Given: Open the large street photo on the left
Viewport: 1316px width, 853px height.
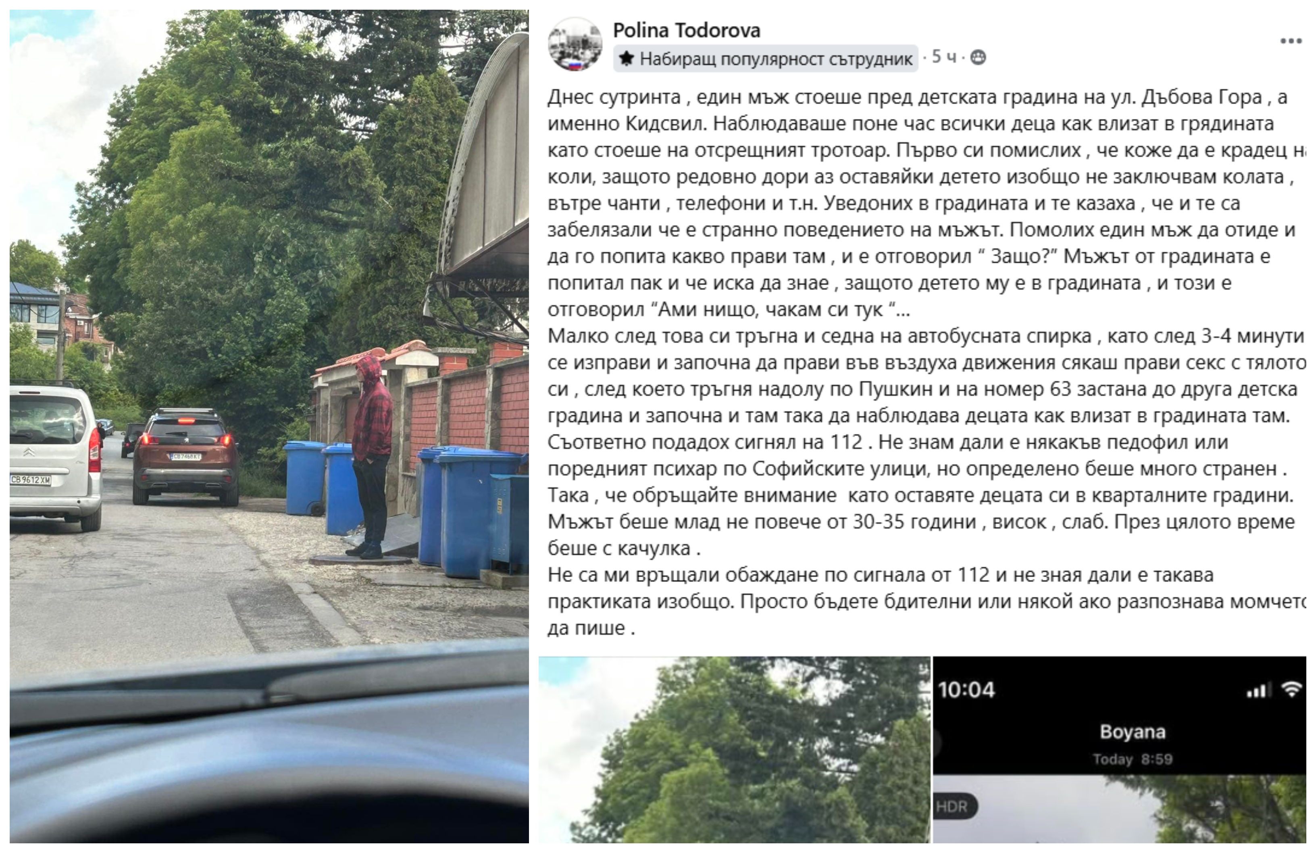Looking at the screenshot, I should 269,426.
